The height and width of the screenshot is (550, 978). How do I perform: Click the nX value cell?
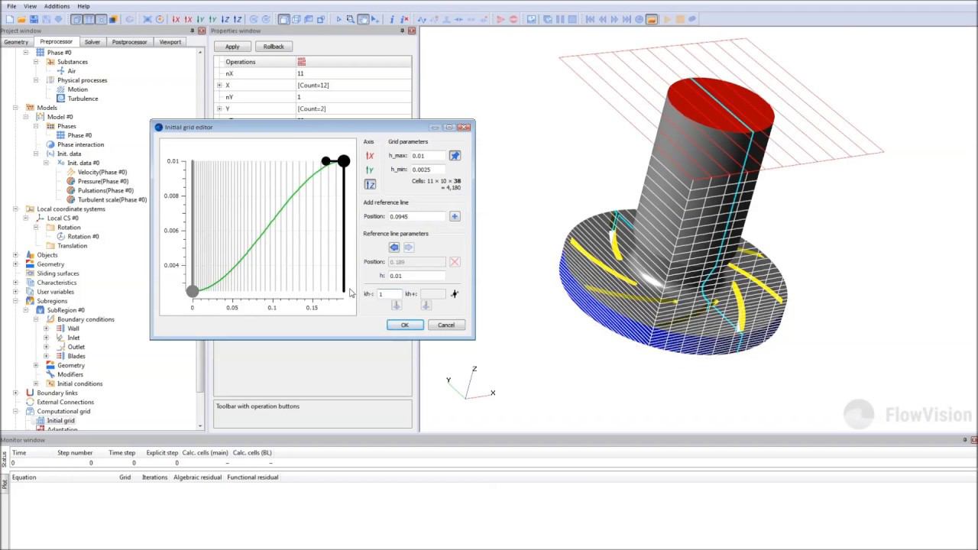click(x=354, y=74)
